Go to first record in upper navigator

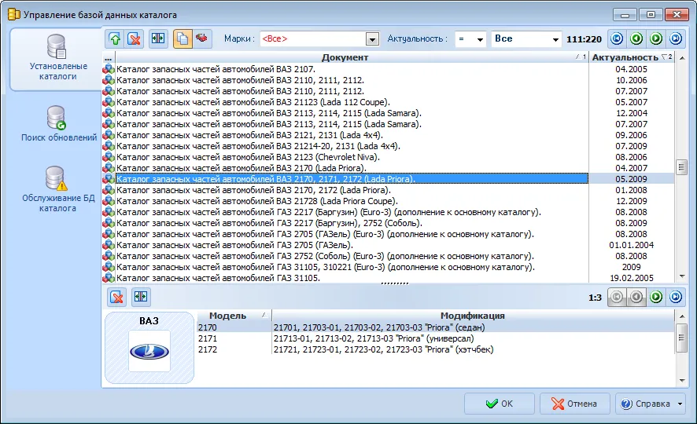click(x=617, y=39)
